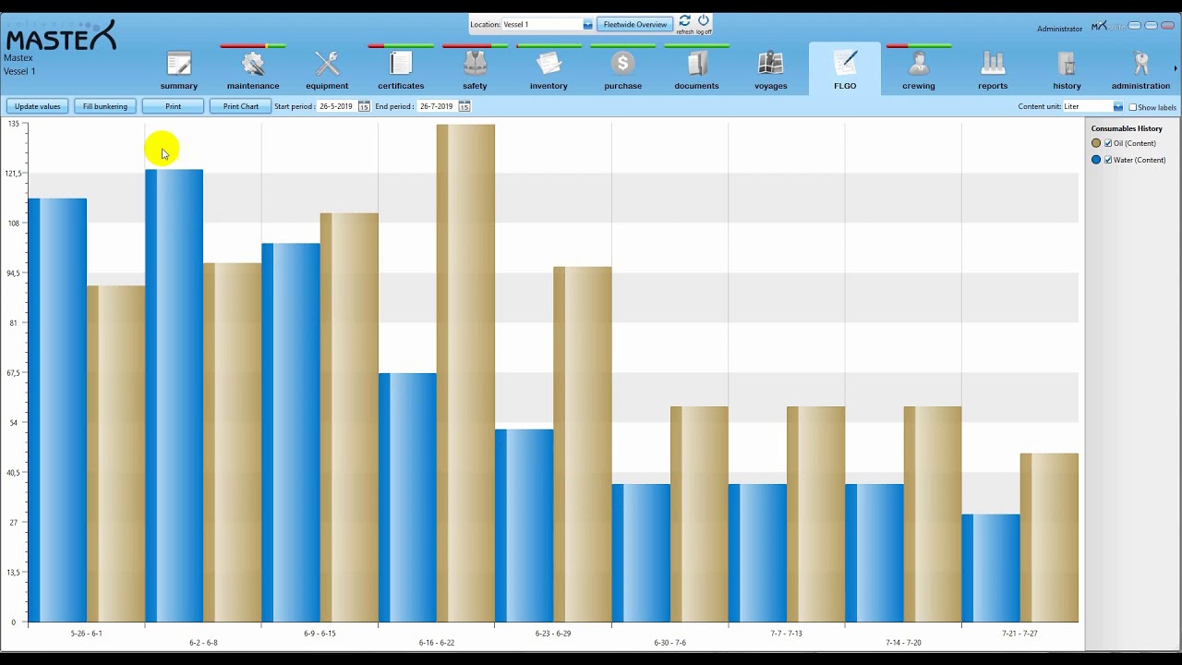Click the refresh icon
Viewport: 1182px width, 665px height.
pos(684,20)
